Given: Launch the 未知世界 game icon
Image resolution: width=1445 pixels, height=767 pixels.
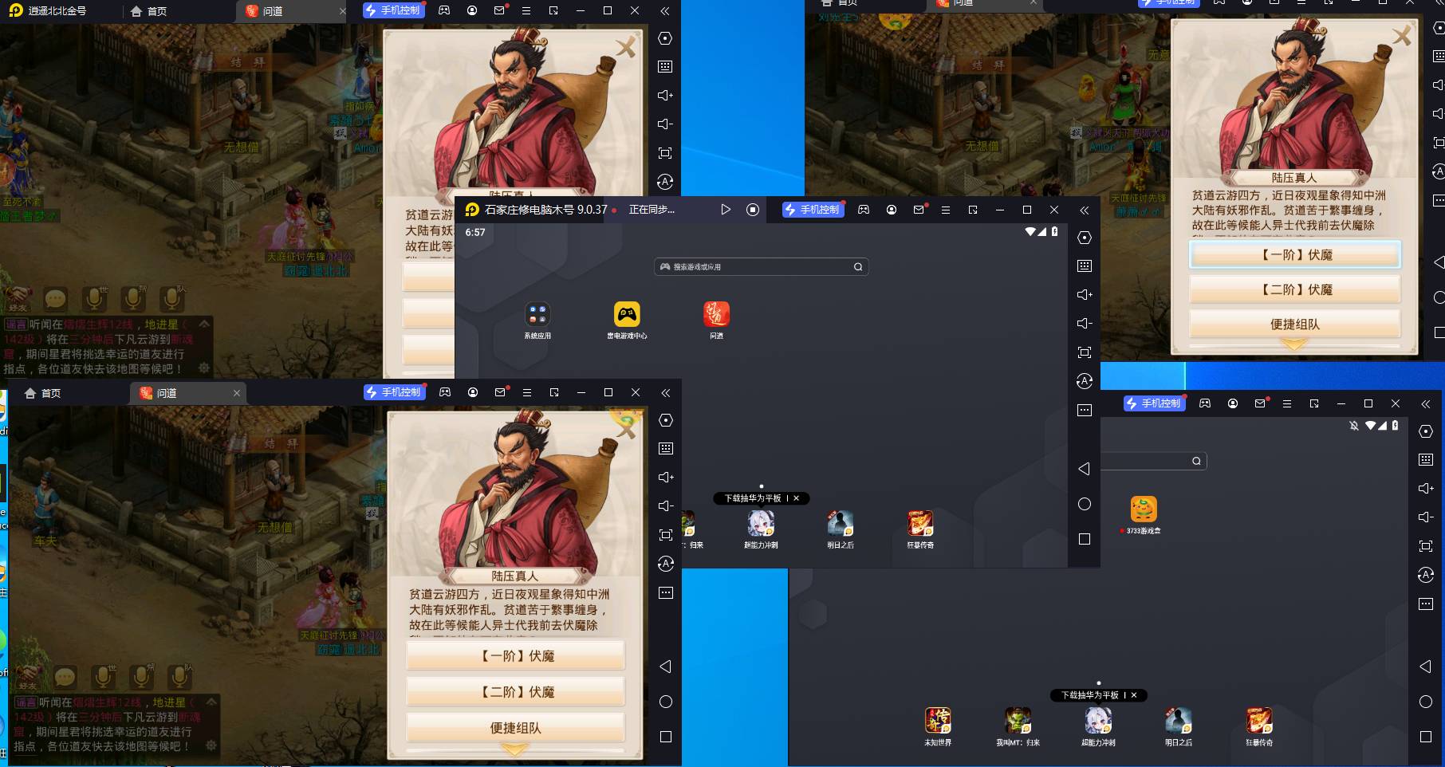Looking at the screenshot, I should (937, 721).
